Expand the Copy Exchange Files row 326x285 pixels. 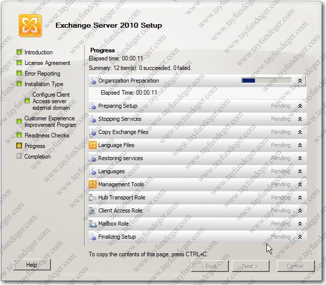click(x=300, y=132)
